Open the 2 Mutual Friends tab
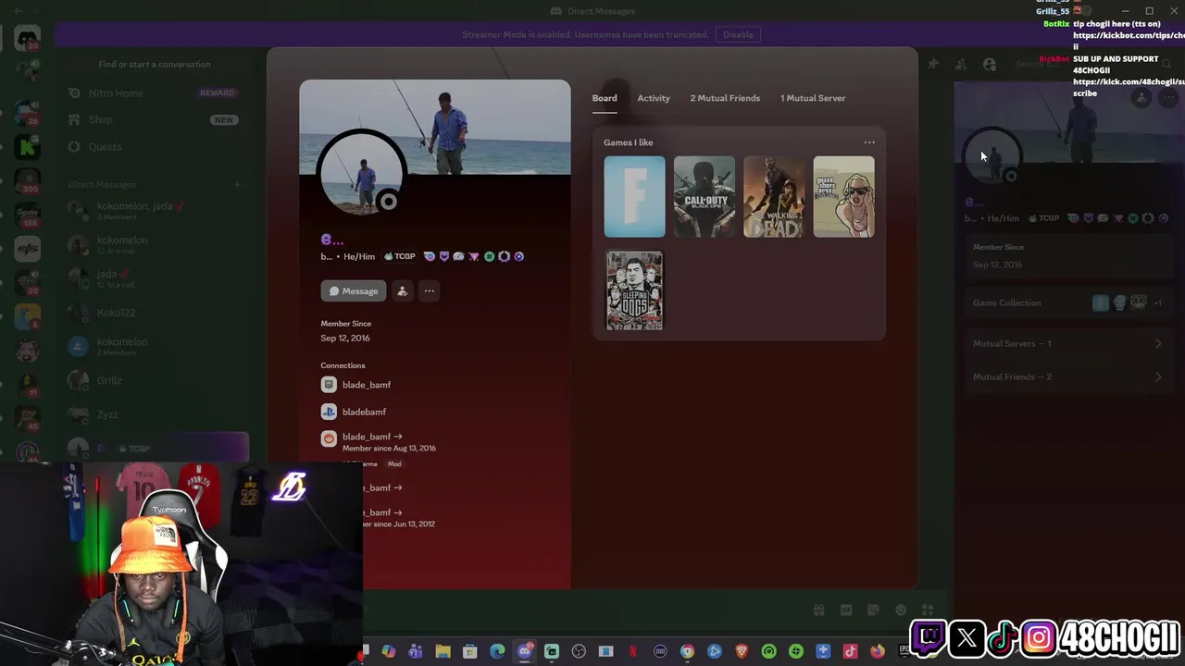This screenshot has width=1185, height=666. click(x=725, y=98)
